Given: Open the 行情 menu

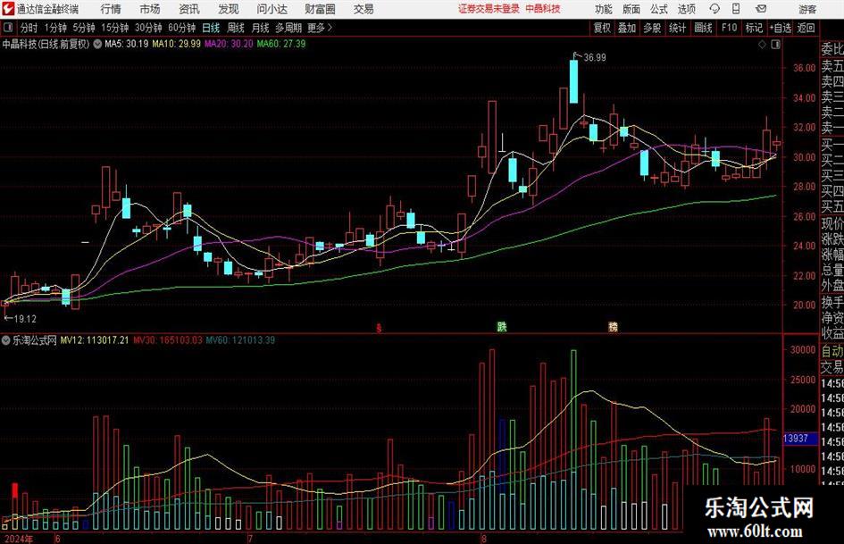Looking at the screenshot, I should (111, 9).
